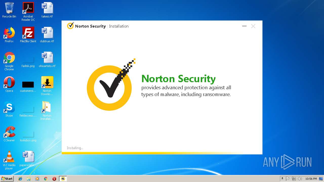Open the Norton Installation folder shortcut
Screen dimensions: 324x182
[x=47, y=111]
